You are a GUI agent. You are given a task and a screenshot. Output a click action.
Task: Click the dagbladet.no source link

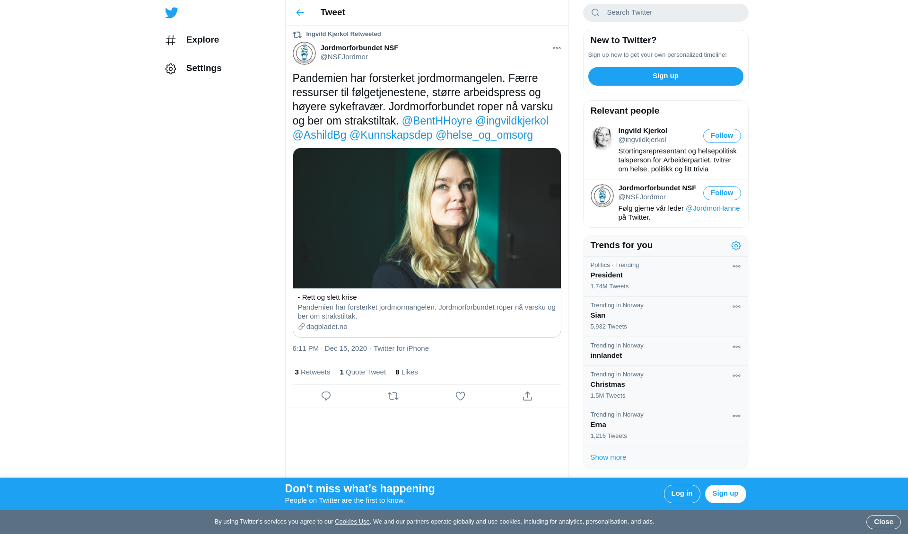326,327
